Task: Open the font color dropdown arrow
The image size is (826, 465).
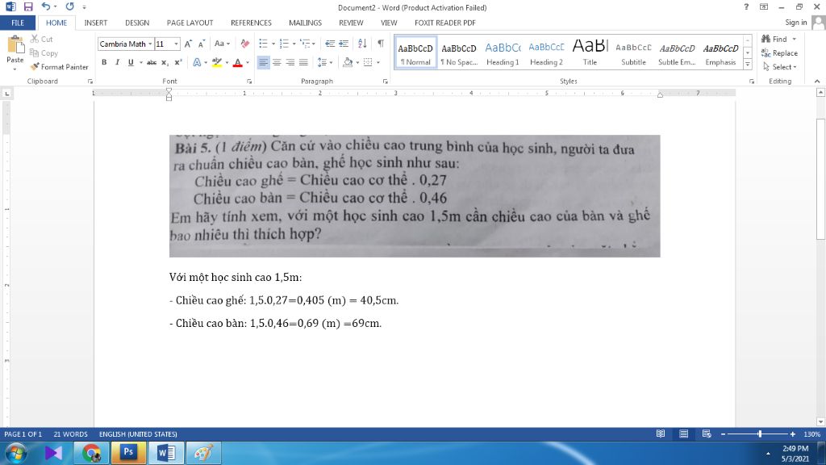Action: (x=248, y=63)
